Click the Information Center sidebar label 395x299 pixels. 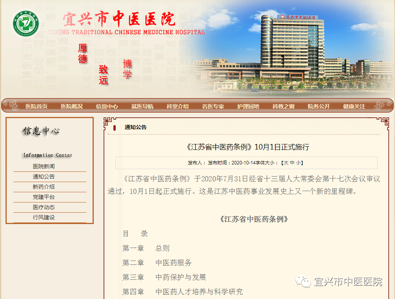pos(48,155)
